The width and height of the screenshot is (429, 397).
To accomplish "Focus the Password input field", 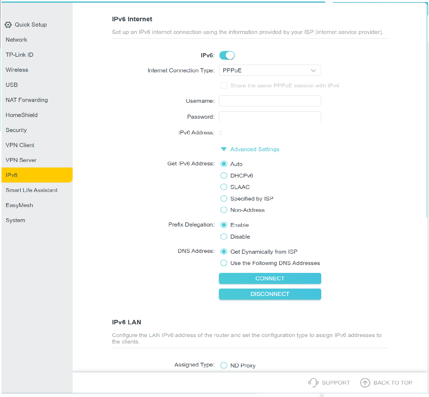I will 270,117.
